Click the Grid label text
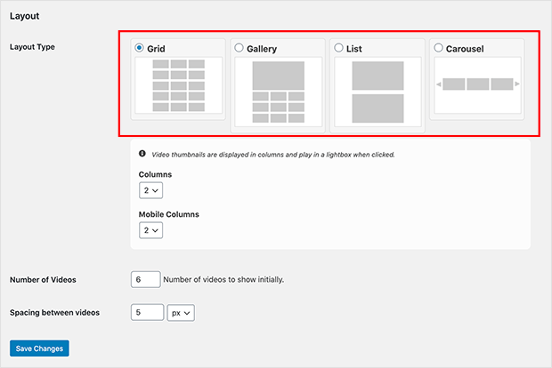This screenshot has width=552, height=368. click(x=156, y=49)
